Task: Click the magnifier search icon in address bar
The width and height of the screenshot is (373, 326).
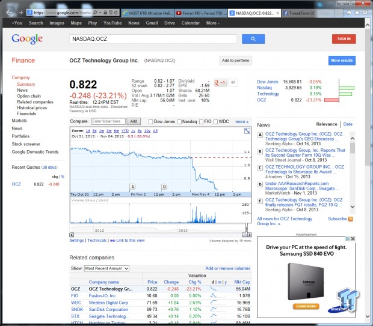Action: tap(94, 13)
